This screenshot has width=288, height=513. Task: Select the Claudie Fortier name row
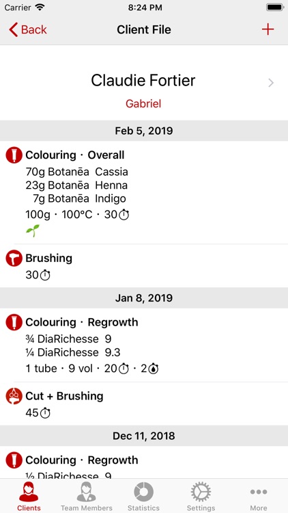tap(144, 83)
